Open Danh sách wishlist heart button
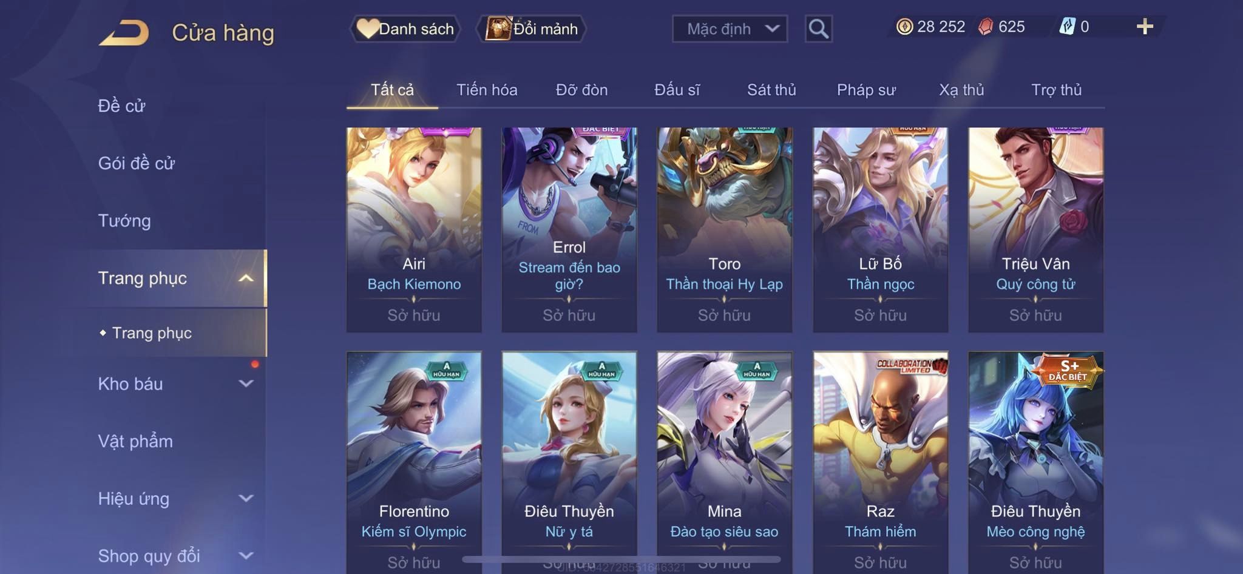The image size is (1243, 574). coord(405,29)
